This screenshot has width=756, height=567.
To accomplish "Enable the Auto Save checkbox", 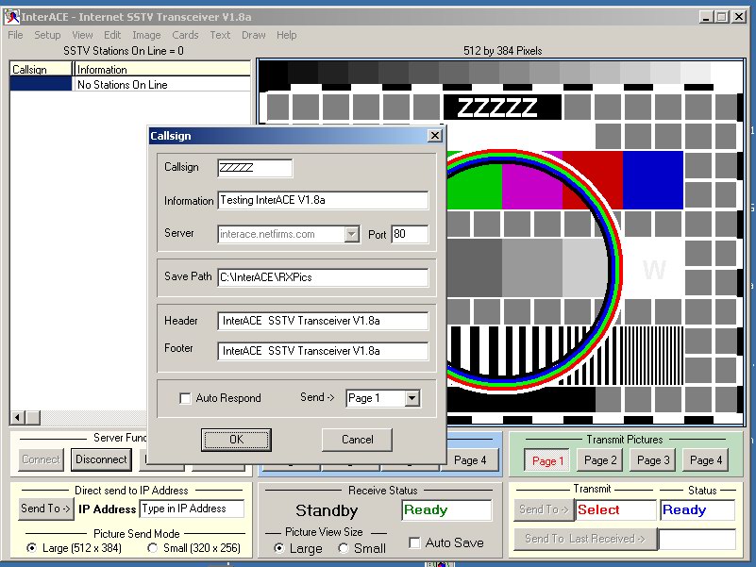I will click(414, 542).
